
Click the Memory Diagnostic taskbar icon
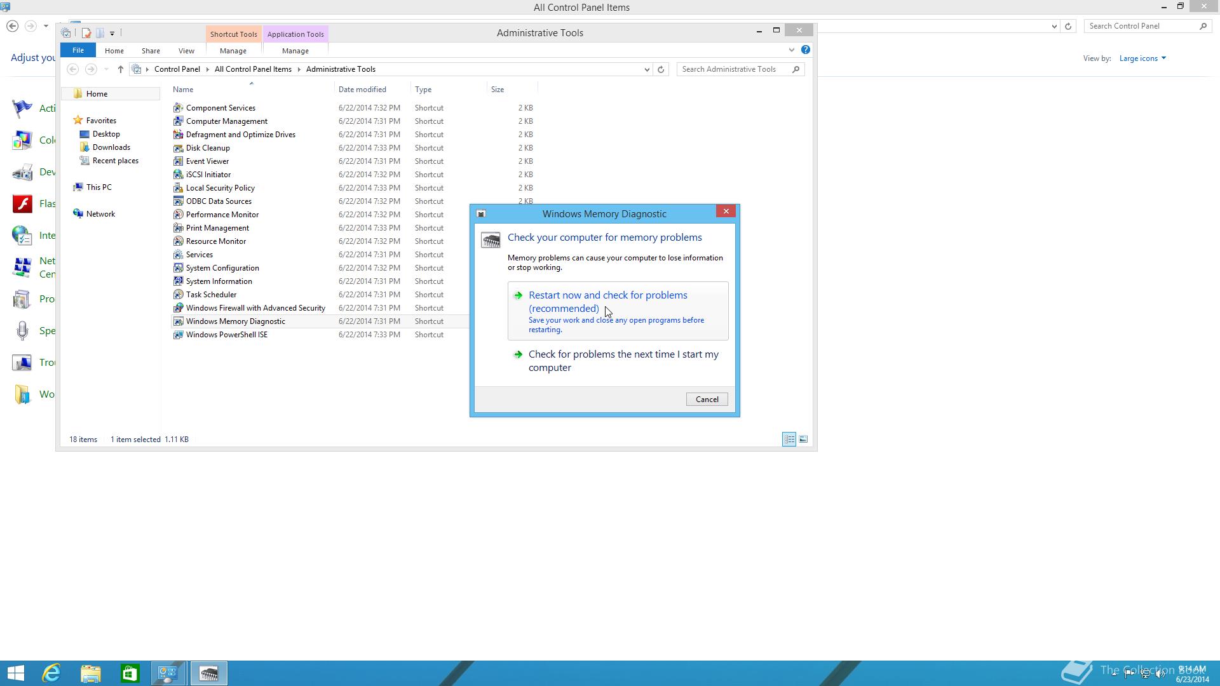pos(209,673)
